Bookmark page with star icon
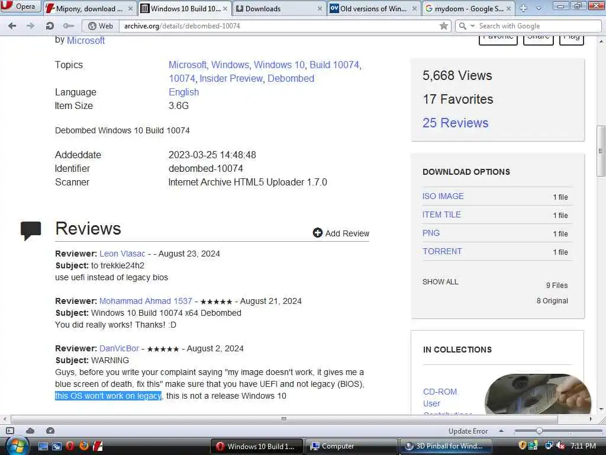The image size is (606, 455). coord(444,26)
